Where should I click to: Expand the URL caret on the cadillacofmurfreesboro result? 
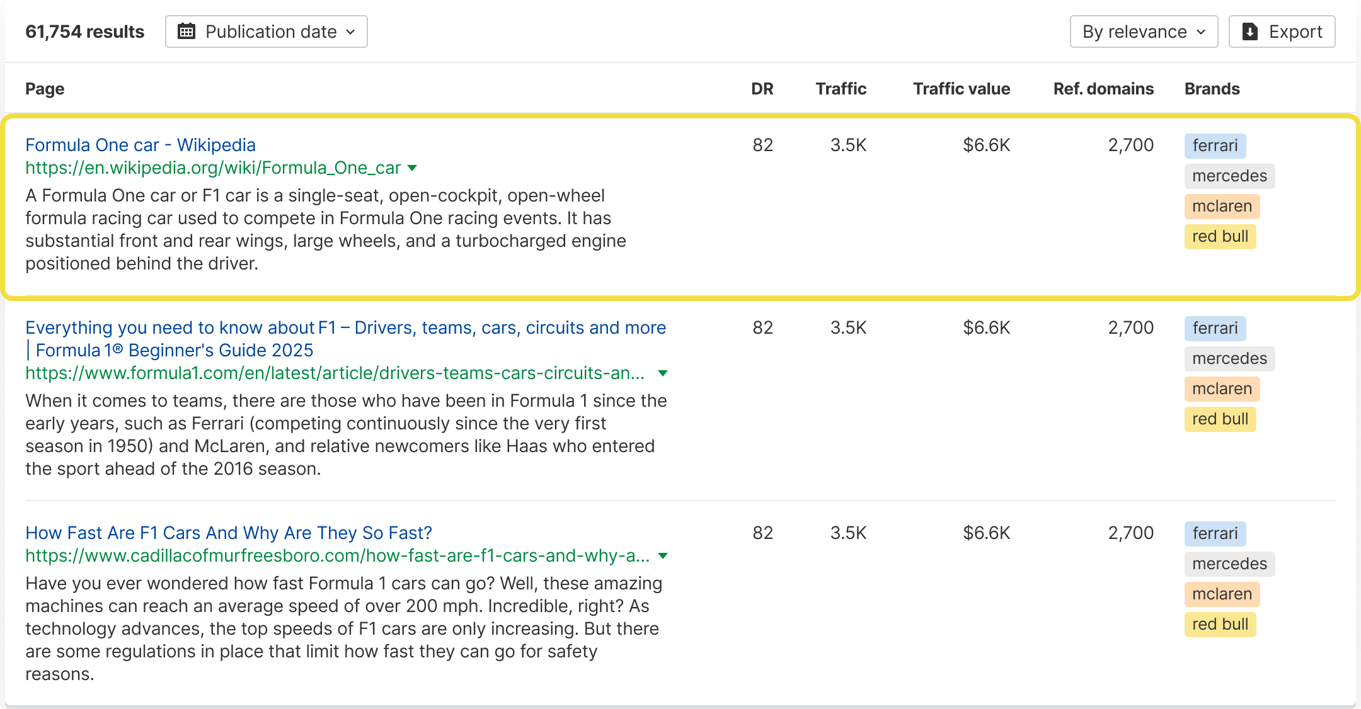point(663,555)
